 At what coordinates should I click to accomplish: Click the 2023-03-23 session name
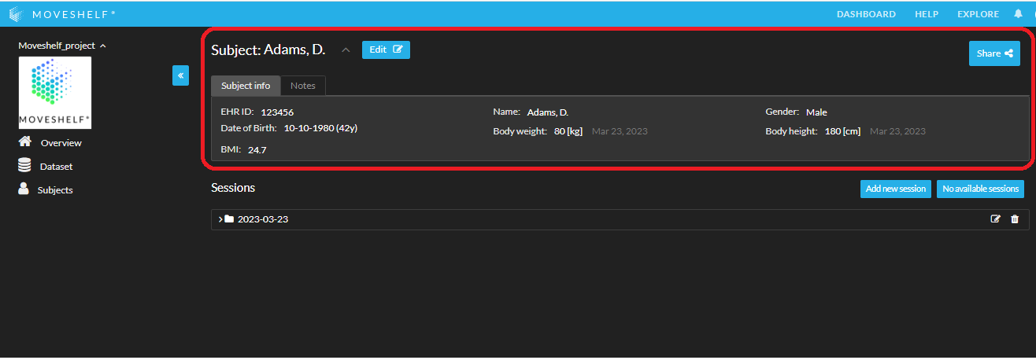[263, 219]
